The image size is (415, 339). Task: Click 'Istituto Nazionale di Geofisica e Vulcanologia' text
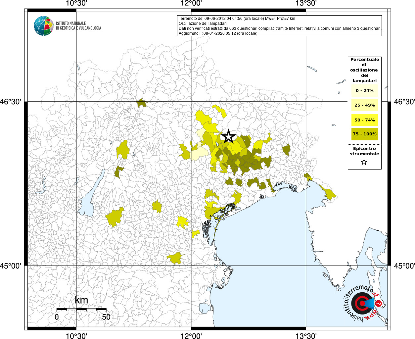point(78,26)
